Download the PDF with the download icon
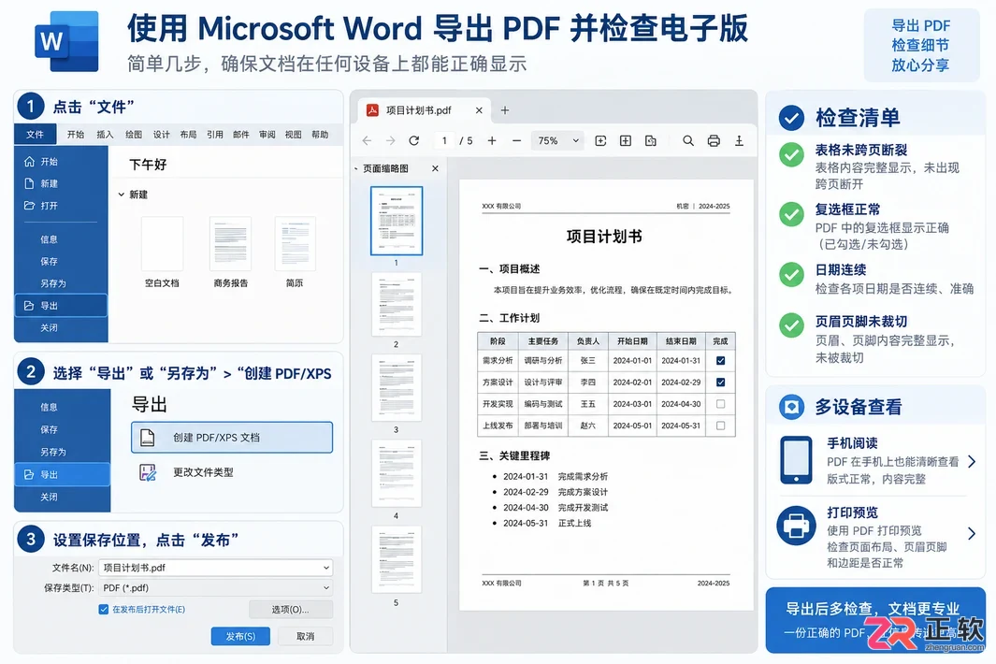 [x=740, y=140]
